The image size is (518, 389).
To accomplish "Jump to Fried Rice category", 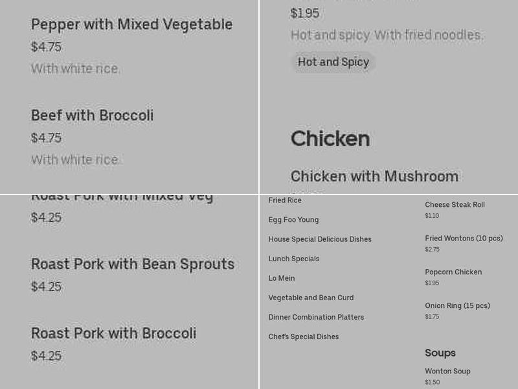I will click(x=285, y=200).
